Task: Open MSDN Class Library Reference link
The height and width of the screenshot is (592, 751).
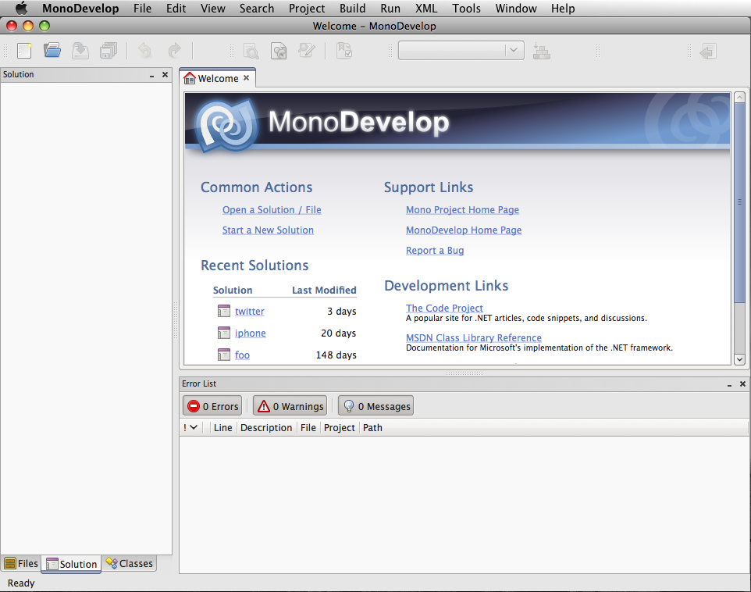Action: (473, 337)
